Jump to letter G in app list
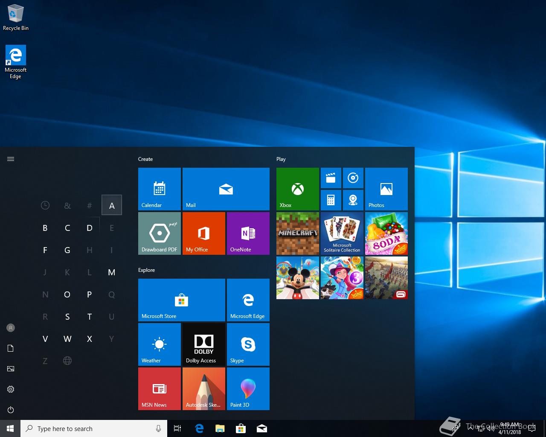The height and width of the screenshot is (437, 546). click(67, 250)
